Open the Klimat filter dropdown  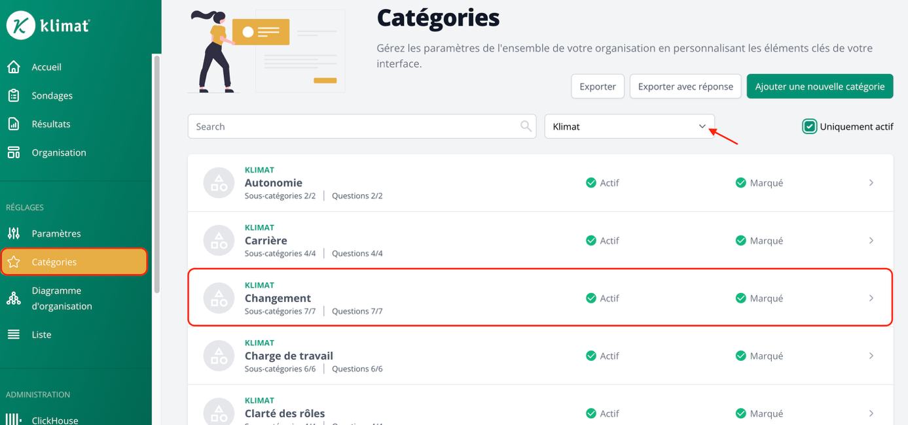click(628, 126)
